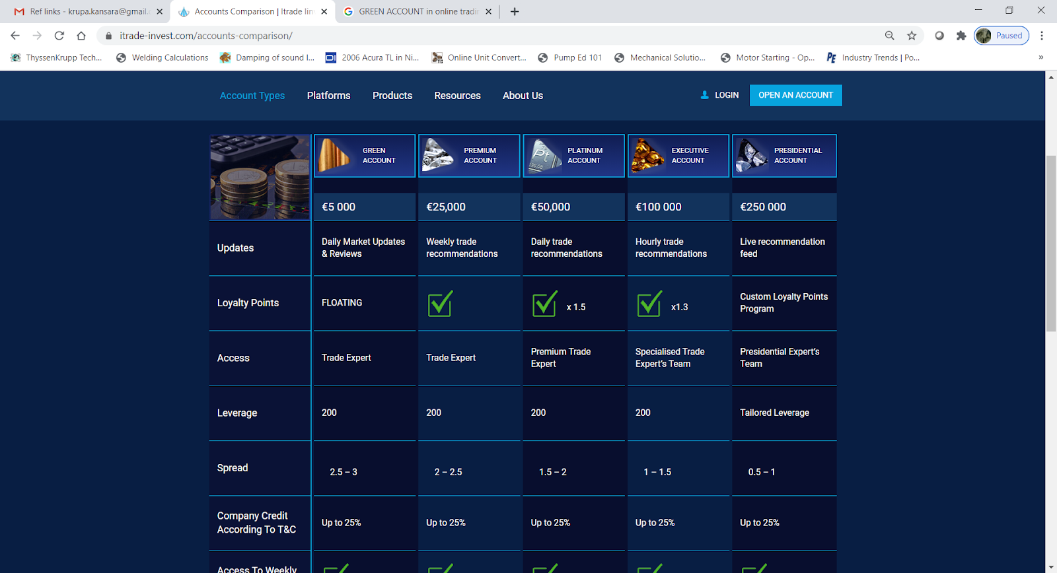Screen dimensions: 1057x573
Task: Click the €5 000 Green Account price
Action: [338, 207]
